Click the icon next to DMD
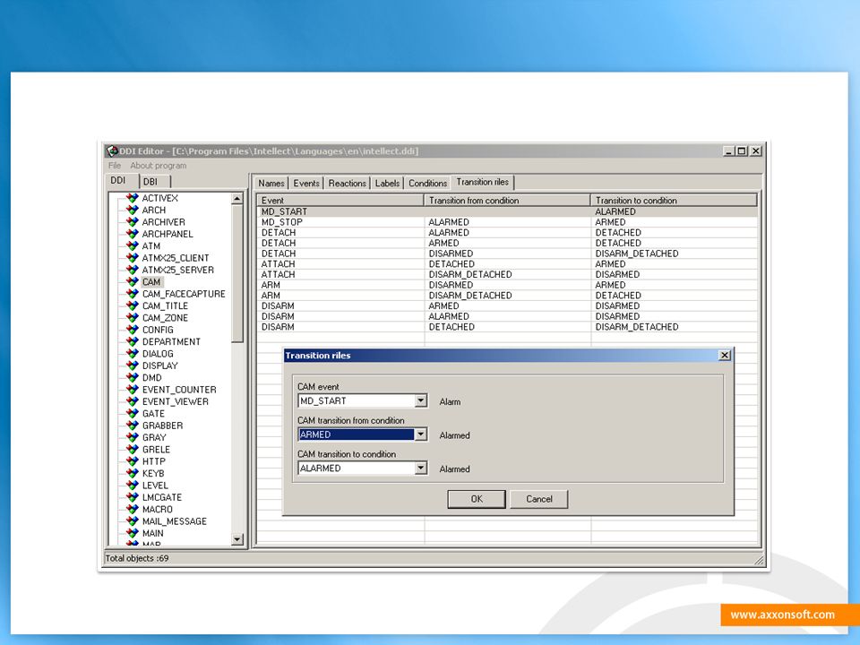Screen dimensions: 860x645 point(133,378)
